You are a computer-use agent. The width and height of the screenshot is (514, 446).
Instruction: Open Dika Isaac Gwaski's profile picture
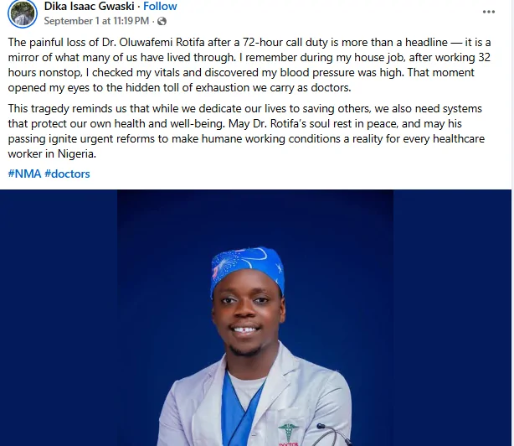[x=23, y=13]
